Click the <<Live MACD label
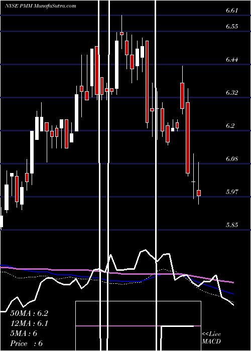The image size is (251, 351). tap(211, 338)
